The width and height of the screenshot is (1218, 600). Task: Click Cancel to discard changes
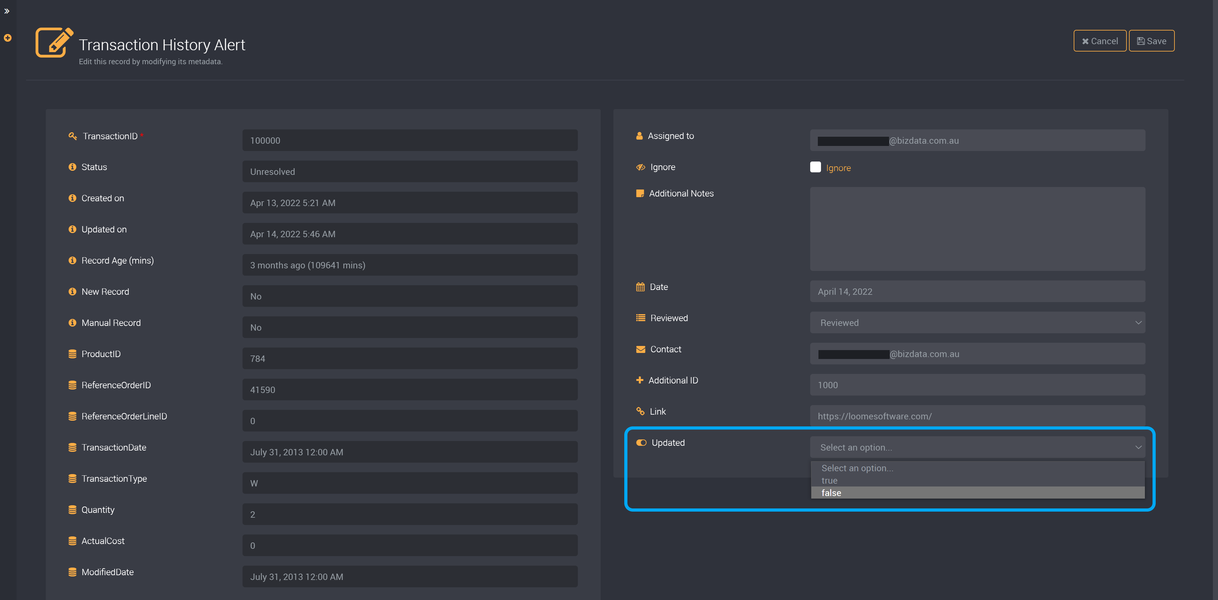click(x=1098, y=40)
